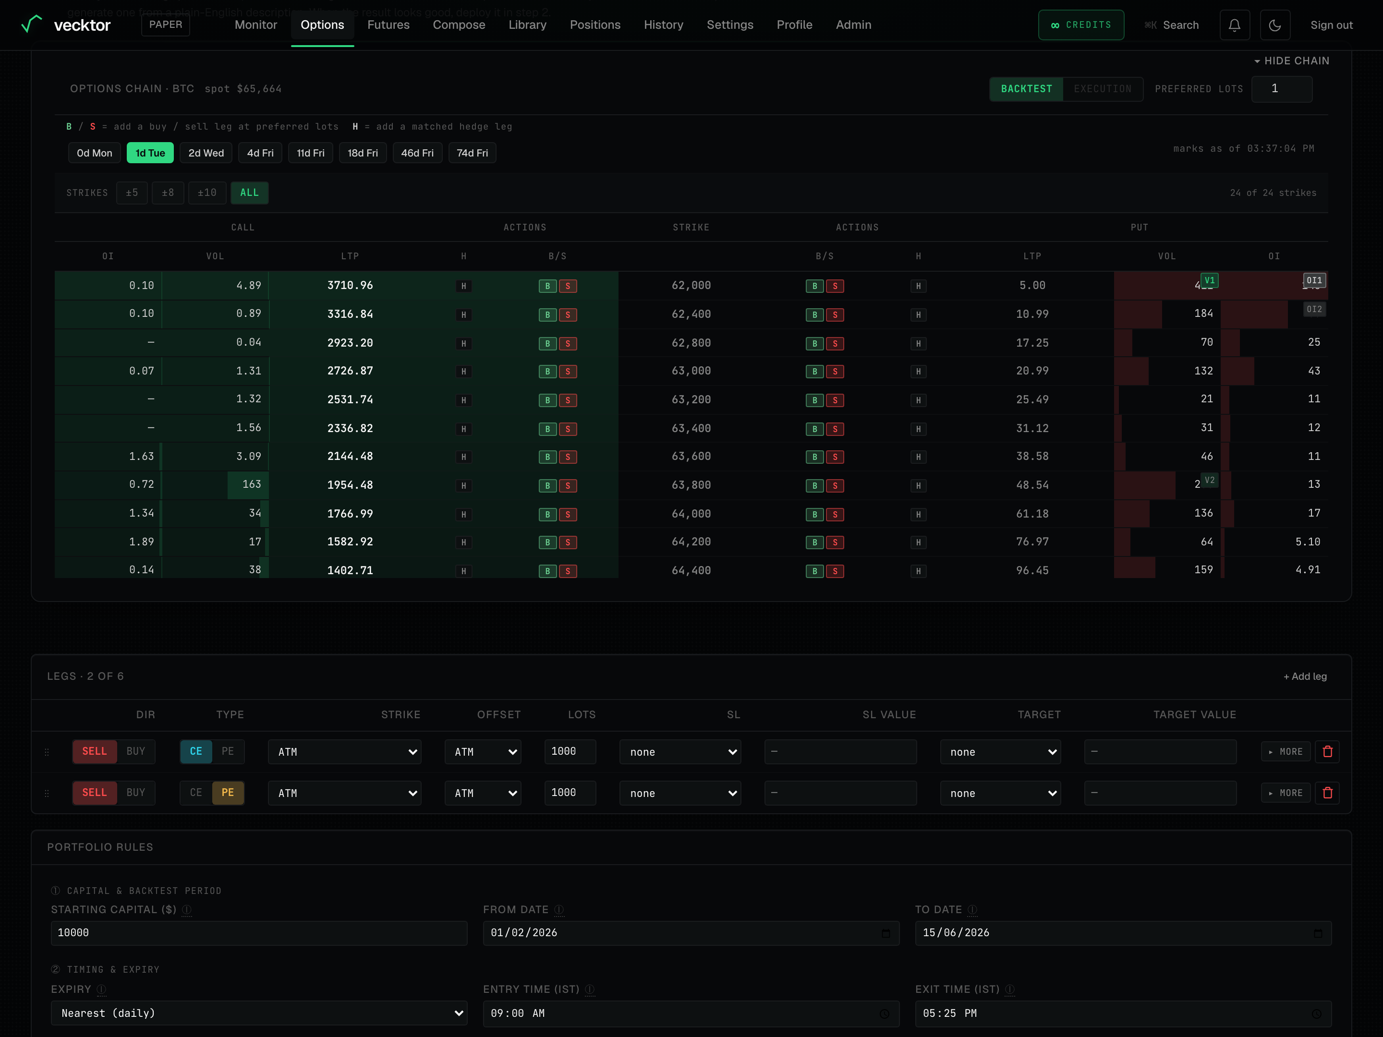
Task: Select SELL on the first leg
Action: pos(95,751)
